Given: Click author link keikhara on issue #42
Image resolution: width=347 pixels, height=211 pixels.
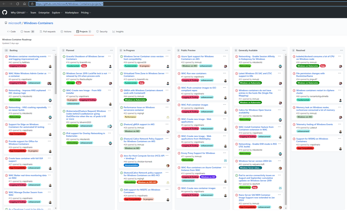Looking at the screenshot, I should (x=26, y=62).
